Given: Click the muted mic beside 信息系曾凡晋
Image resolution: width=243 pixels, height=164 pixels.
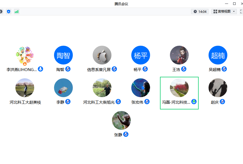Looking at the screenshot, I should tap(114, 69).
